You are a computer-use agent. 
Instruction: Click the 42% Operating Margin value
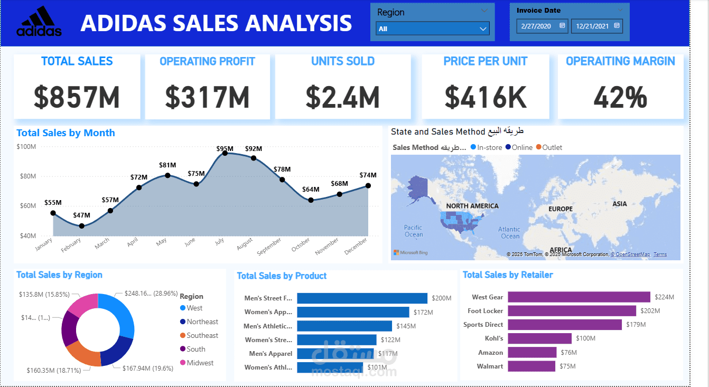click(x=621, y=97)
